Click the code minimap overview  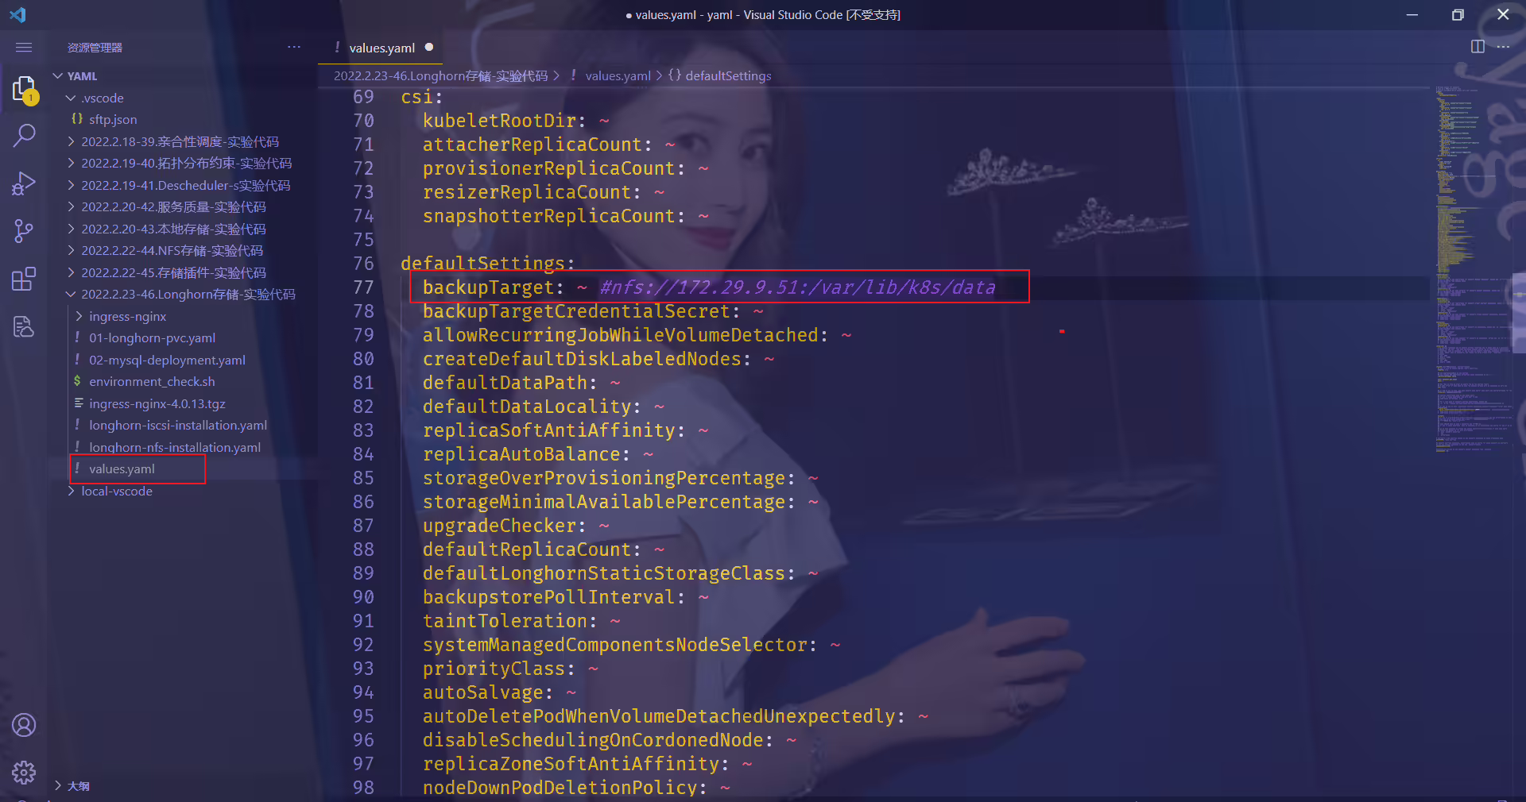coord(1473,270)
